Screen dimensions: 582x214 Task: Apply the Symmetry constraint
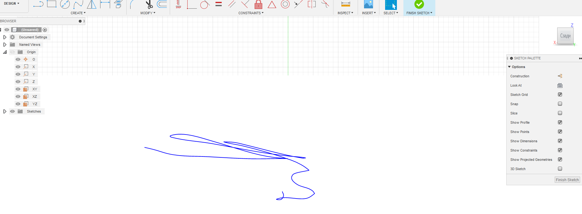click(x=312, y=4)
